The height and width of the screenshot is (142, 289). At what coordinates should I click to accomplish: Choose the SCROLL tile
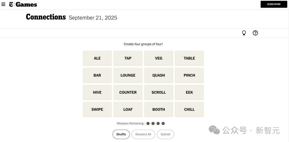[159, 93]
